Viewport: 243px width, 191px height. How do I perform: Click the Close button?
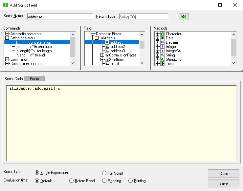pos(223,173)
